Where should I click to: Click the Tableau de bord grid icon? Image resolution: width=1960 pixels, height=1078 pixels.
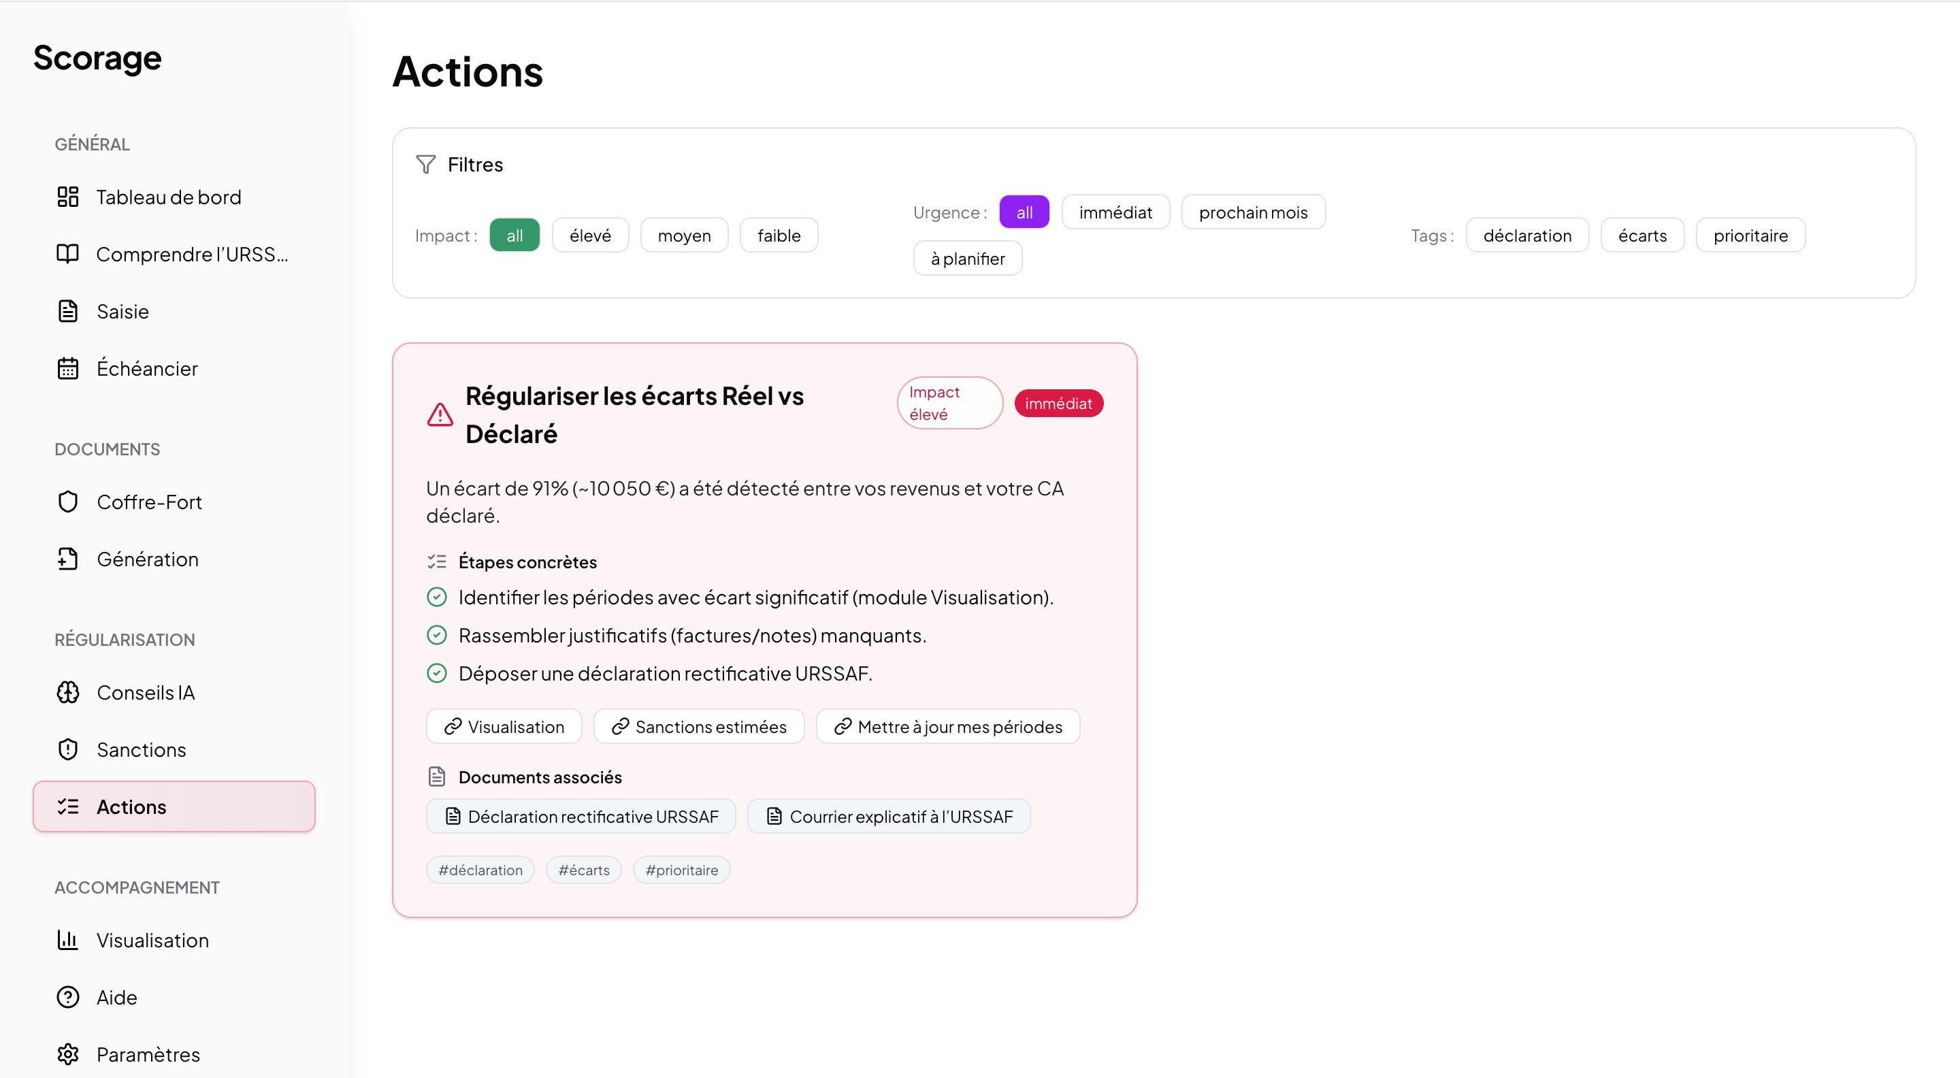[x=68, y=197]
